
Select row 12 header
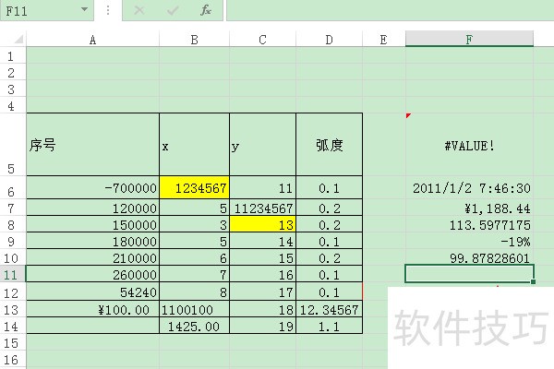pos(11,292)
